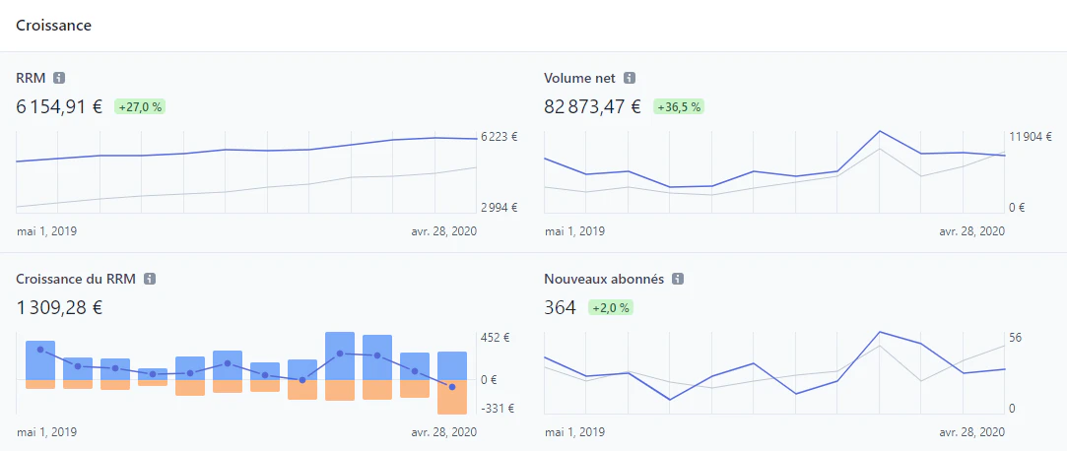The height and width of the screenshot is (451, 1067).
Task: Click the RRM value 6 154,91 €
Action: (x=59, y=106)
